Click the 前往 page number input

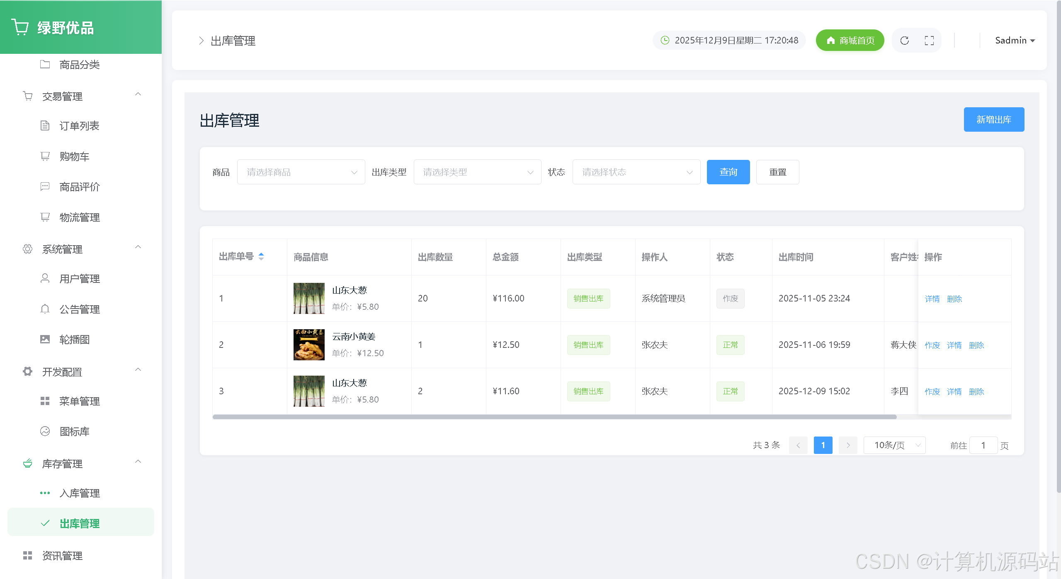pyautogui.click(x=983, y=445)
